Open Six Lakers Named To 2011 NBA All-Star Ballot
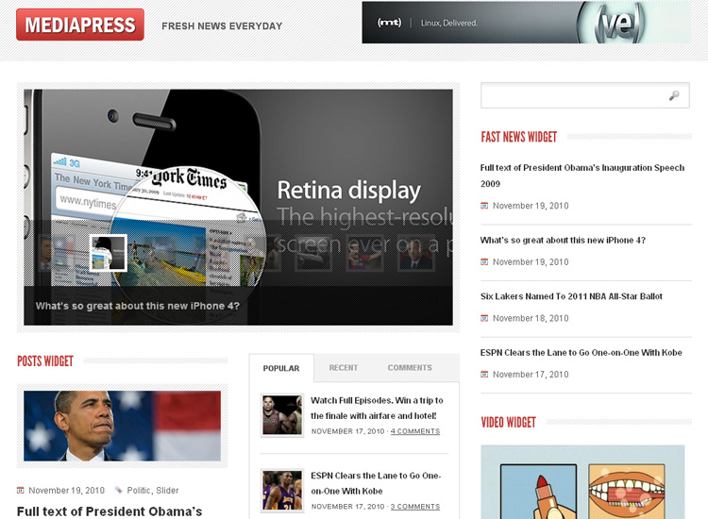708x519 pixels. [571, 296]
